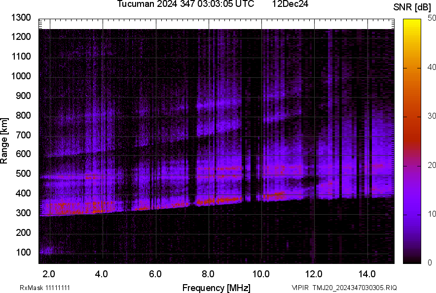
Task: Click the colorbar tick value '40'
Action: click(432, 67)
